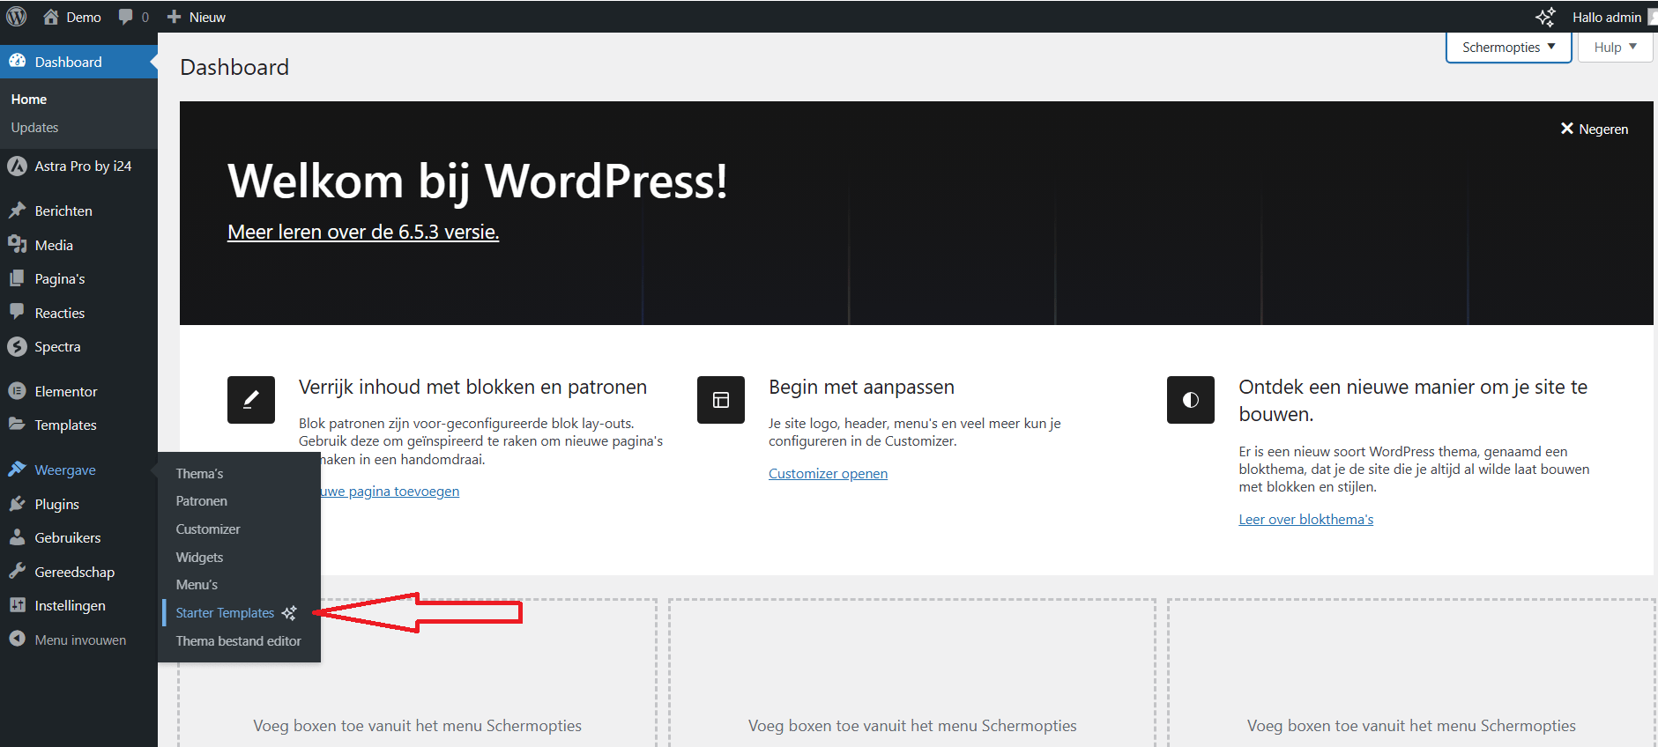The image size is (1658, 747).
Task: Click the Instellingen settings icon
Action: click(17, 605)
